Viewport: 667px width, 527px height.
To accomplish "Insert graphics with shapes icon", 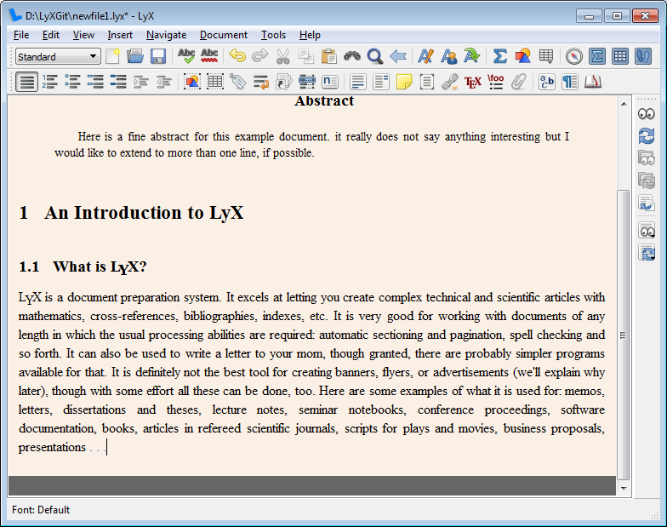I will [x=522, y=56].
